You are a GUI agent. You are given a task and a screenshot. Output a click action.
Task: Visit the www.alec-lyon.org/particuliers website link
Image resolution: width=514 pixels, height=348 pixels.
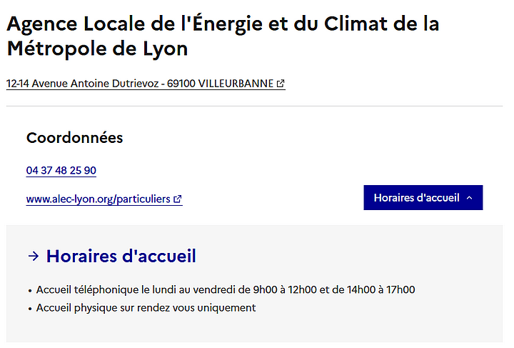click(x=104, y=199)
